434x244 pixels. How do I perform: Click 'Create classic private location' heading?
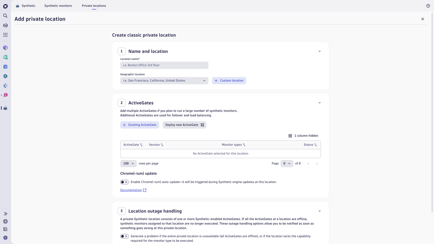click(144, 35)
